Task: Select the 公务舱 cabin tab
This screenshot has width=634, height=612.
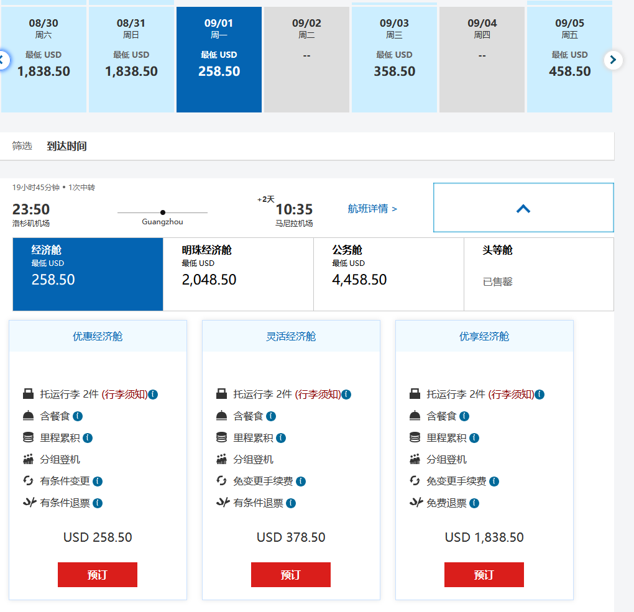Action: pyautogui.click(x=388, y=274)
